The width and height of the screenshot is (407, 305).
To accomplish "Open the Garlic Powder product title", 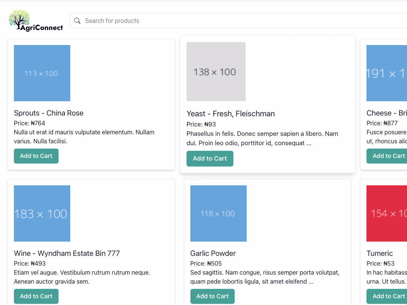I will (x=213, y=253).
